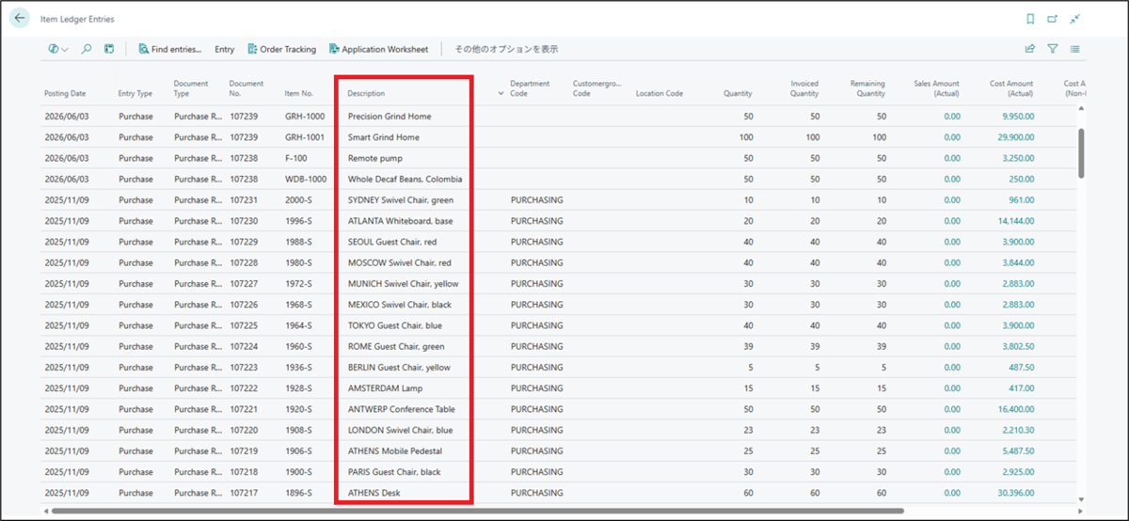The image size is (1129, 521).
Task: Select ROME Guest Chair, green cell
Action: click(x=396, y=346)
